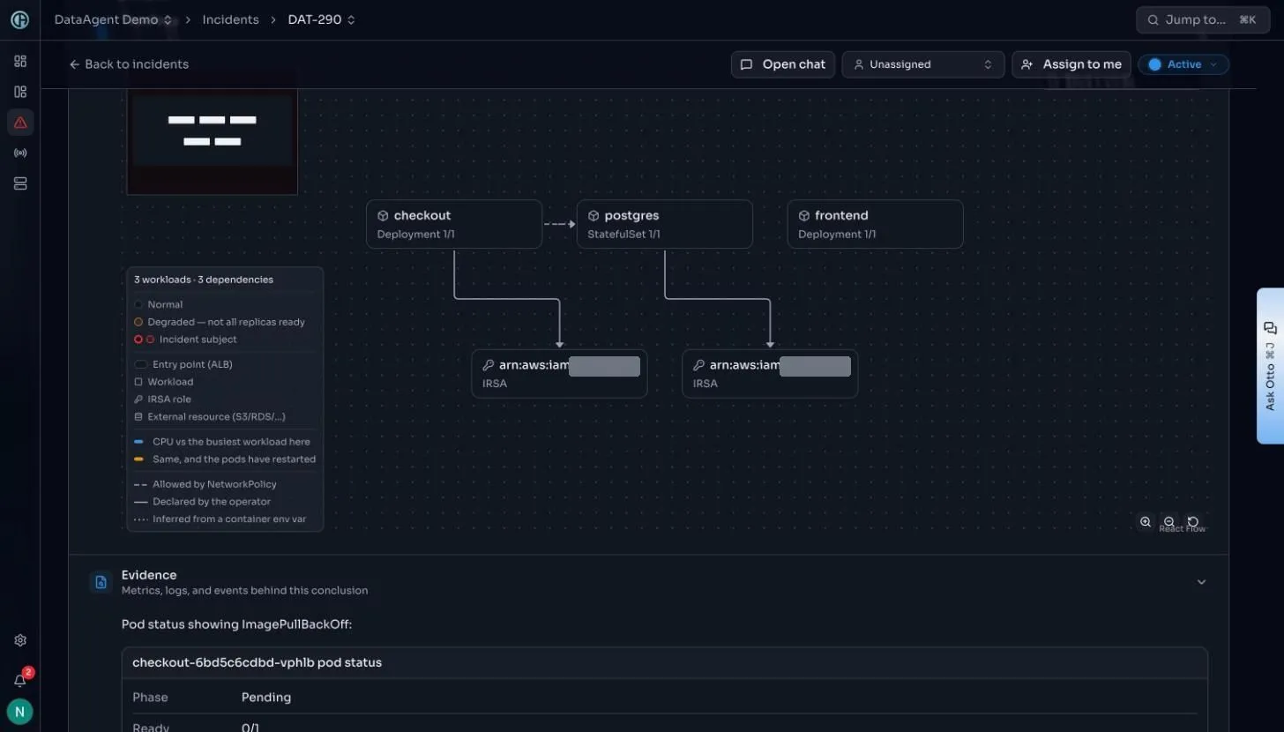
Task: Focus the Jump to search field
Action: (1202, 19)
